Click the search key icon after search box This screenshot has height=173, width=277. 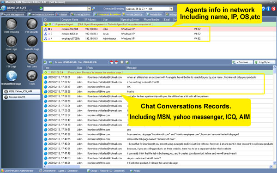click(93, 8)
